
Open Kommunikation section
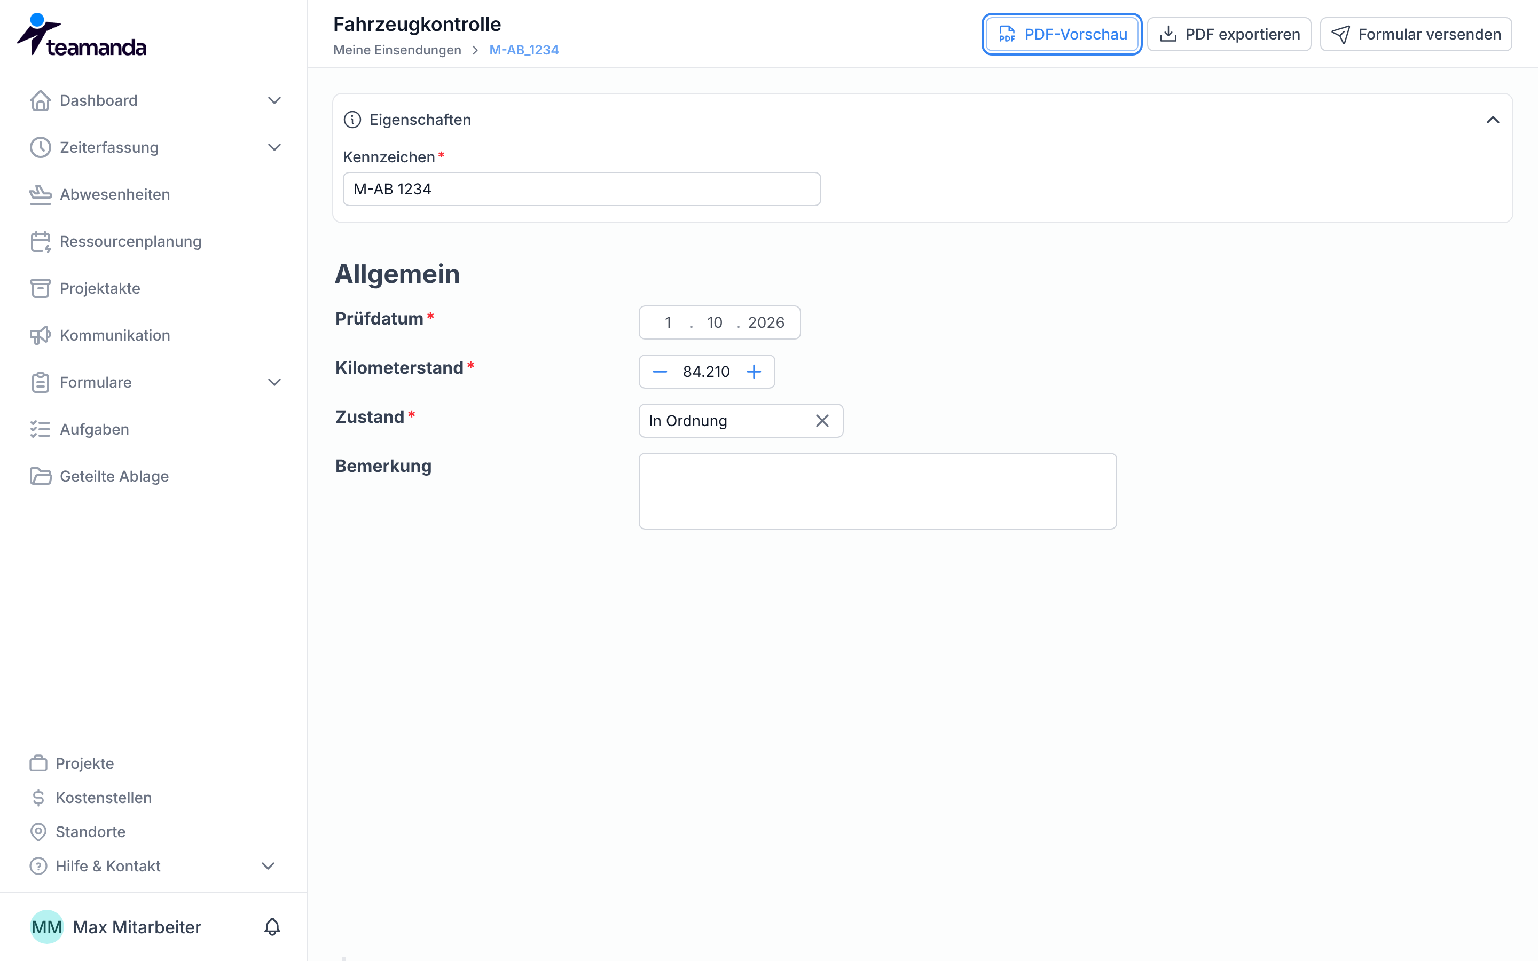(114, 336)
